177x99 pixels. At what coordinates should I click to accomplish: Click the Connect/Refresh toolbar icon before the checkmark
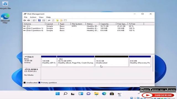(x=49, y=20)
